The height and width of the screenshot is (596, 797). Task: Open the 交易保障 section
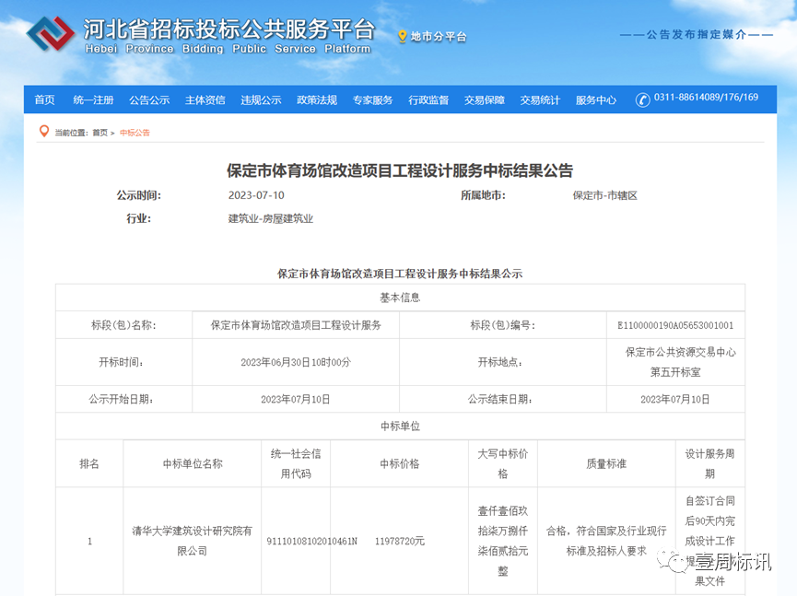pyautogui.click(x=481, y=99)
